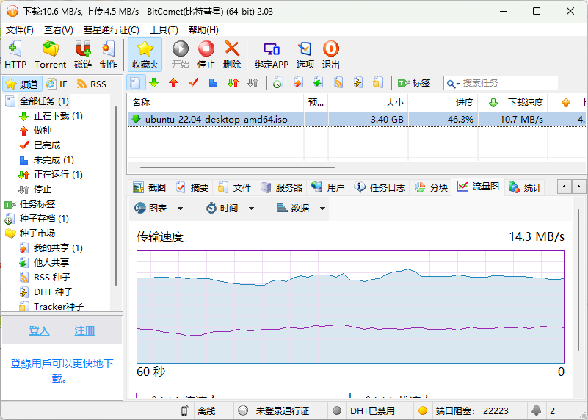Open the 彗星通行证(C) menu
Image resolution: width=588 pixels, height=420 pixels.
(112, 30)
